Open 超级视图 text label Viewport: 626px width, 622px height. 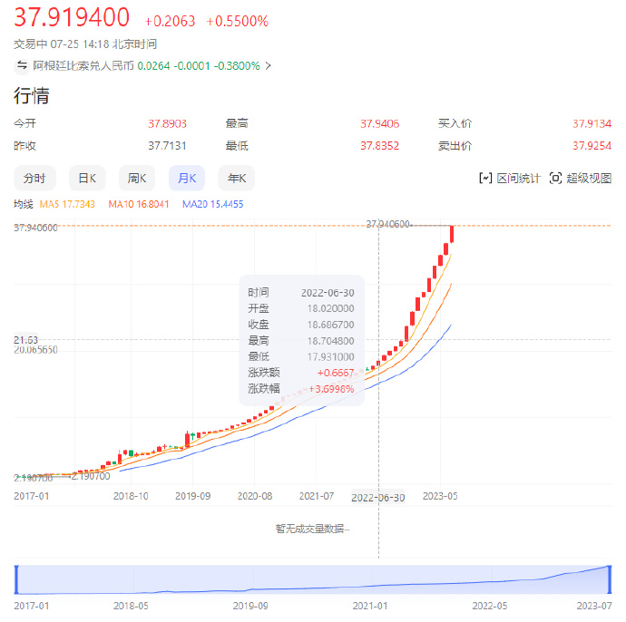click(x=590, y=178)
